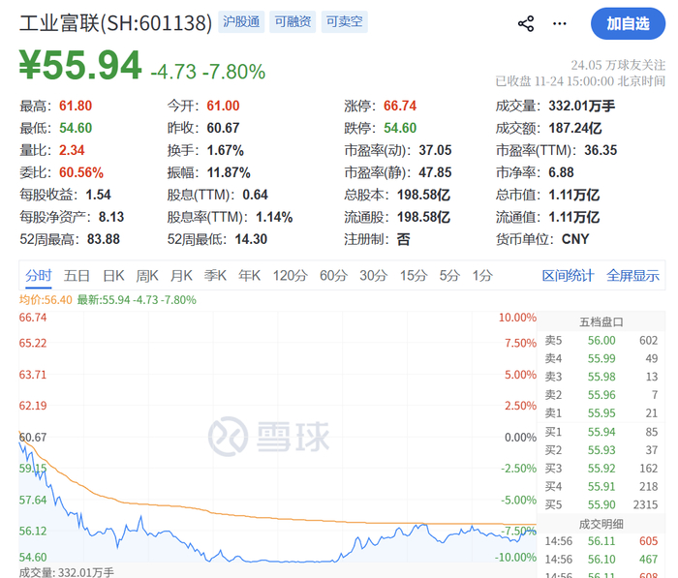678x578 pixels.
Task: Click the 成交明细 section header
Action: point(601,525)
